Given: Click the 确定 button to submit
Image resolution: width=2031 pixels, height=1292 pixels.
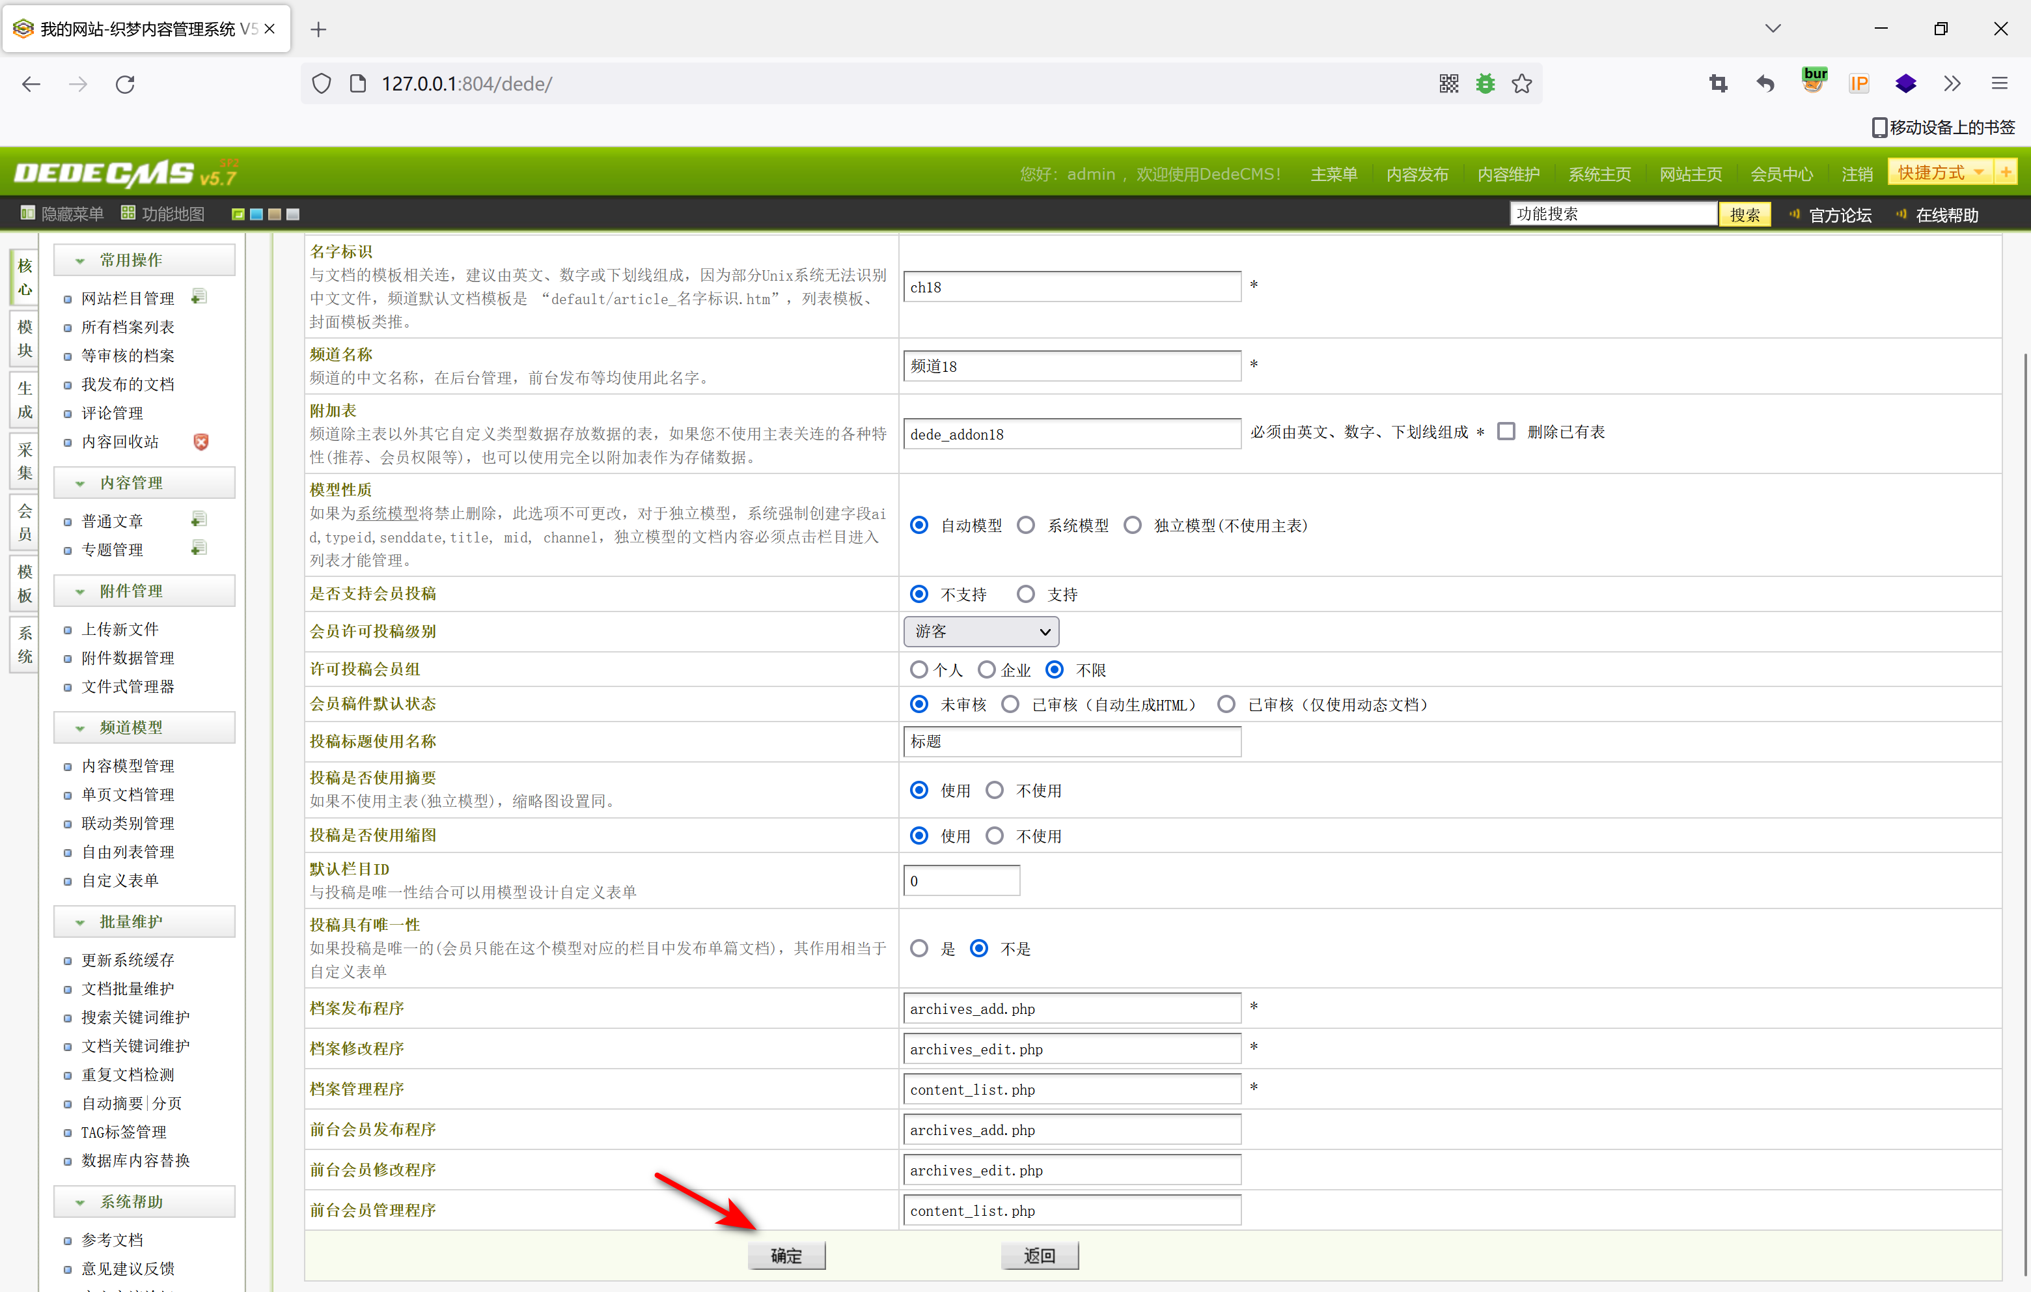Looking at the screenshot, I should 786,1256.
